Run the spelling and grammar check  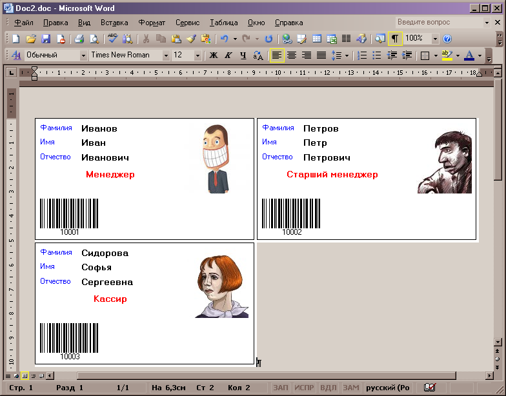(x=113, y=39)
